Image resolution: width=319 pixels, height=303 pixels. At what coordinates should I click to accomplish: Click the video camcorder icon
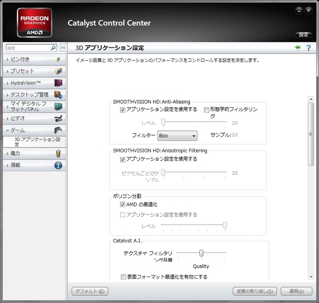[x=58, y=118]
